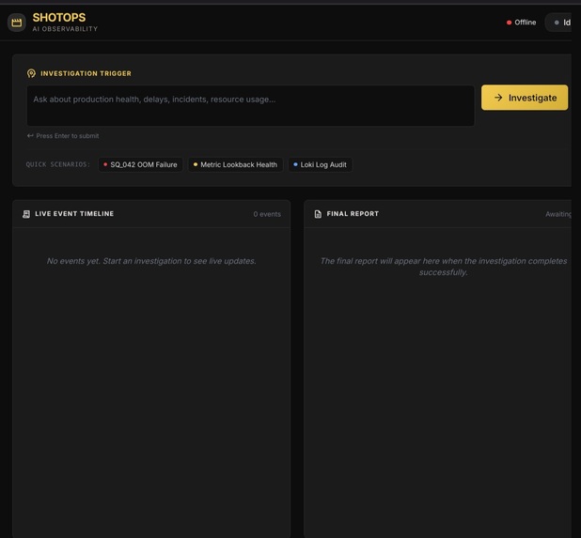Select the SQ_042 OOM Failure quick scenario

(140, 164)
